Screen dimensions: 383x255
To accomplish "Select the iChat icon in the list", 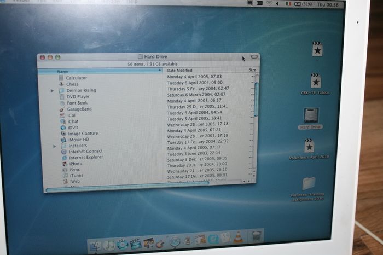I will [63, 121].
